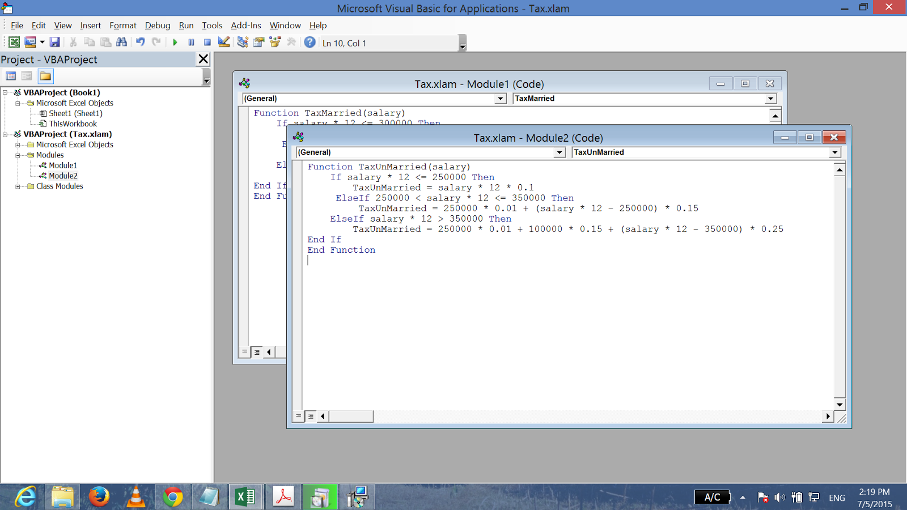Image resolution: width=907 pixels, height=510 pixels.
Task: Open the Properties Window toolbar icon
Action: [x=259, y=42]
